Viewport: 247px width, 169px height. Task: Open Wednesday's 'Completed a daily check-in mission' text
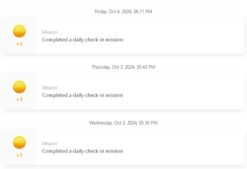point(83,151)
